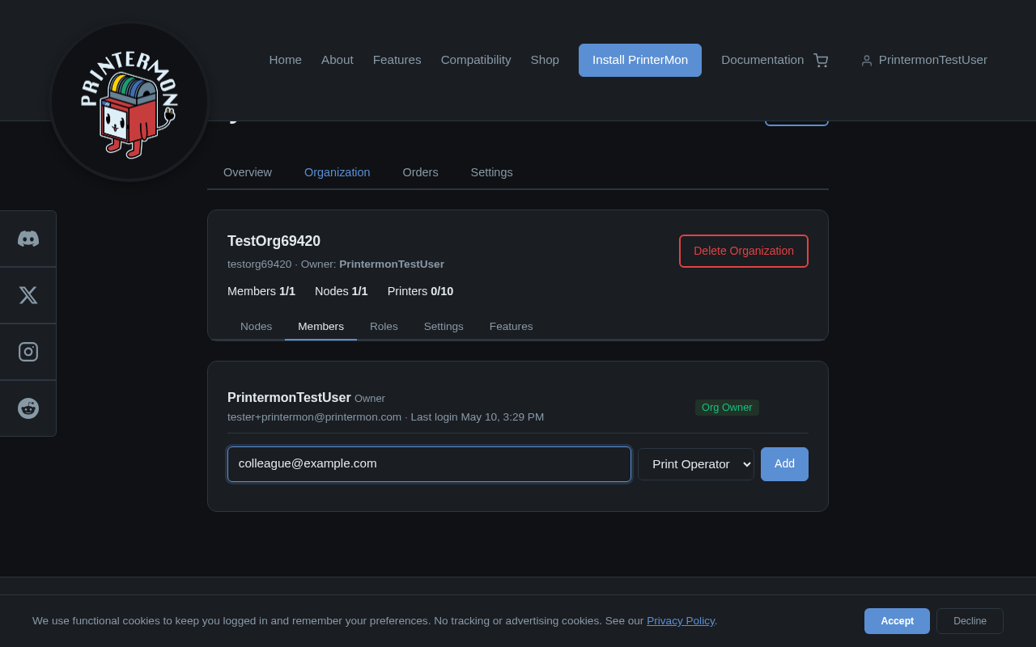Open the Documentation page
The width and height of the screenshot is (1036, 647).
tap(762, 60)
